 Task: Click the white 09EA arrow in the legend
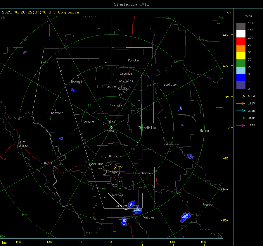(x=241, y=96)
